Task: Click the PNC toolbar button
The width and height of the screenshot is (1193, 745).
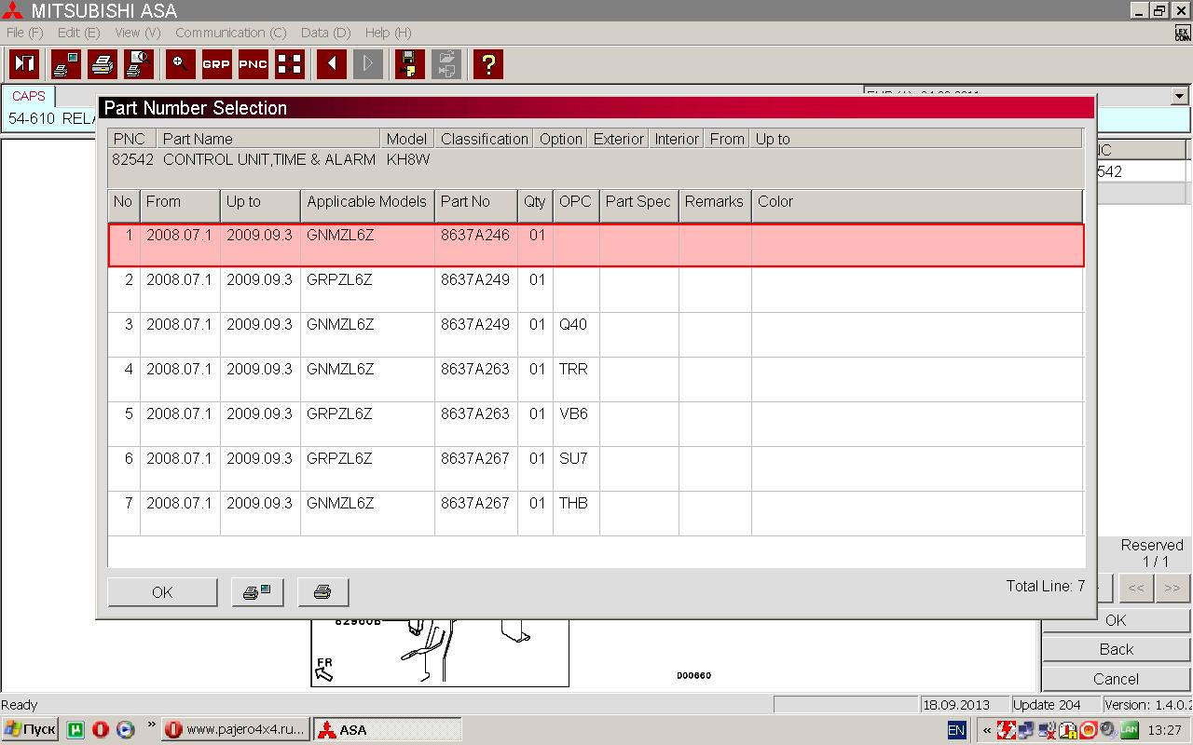Action: [x=253, y=64]
